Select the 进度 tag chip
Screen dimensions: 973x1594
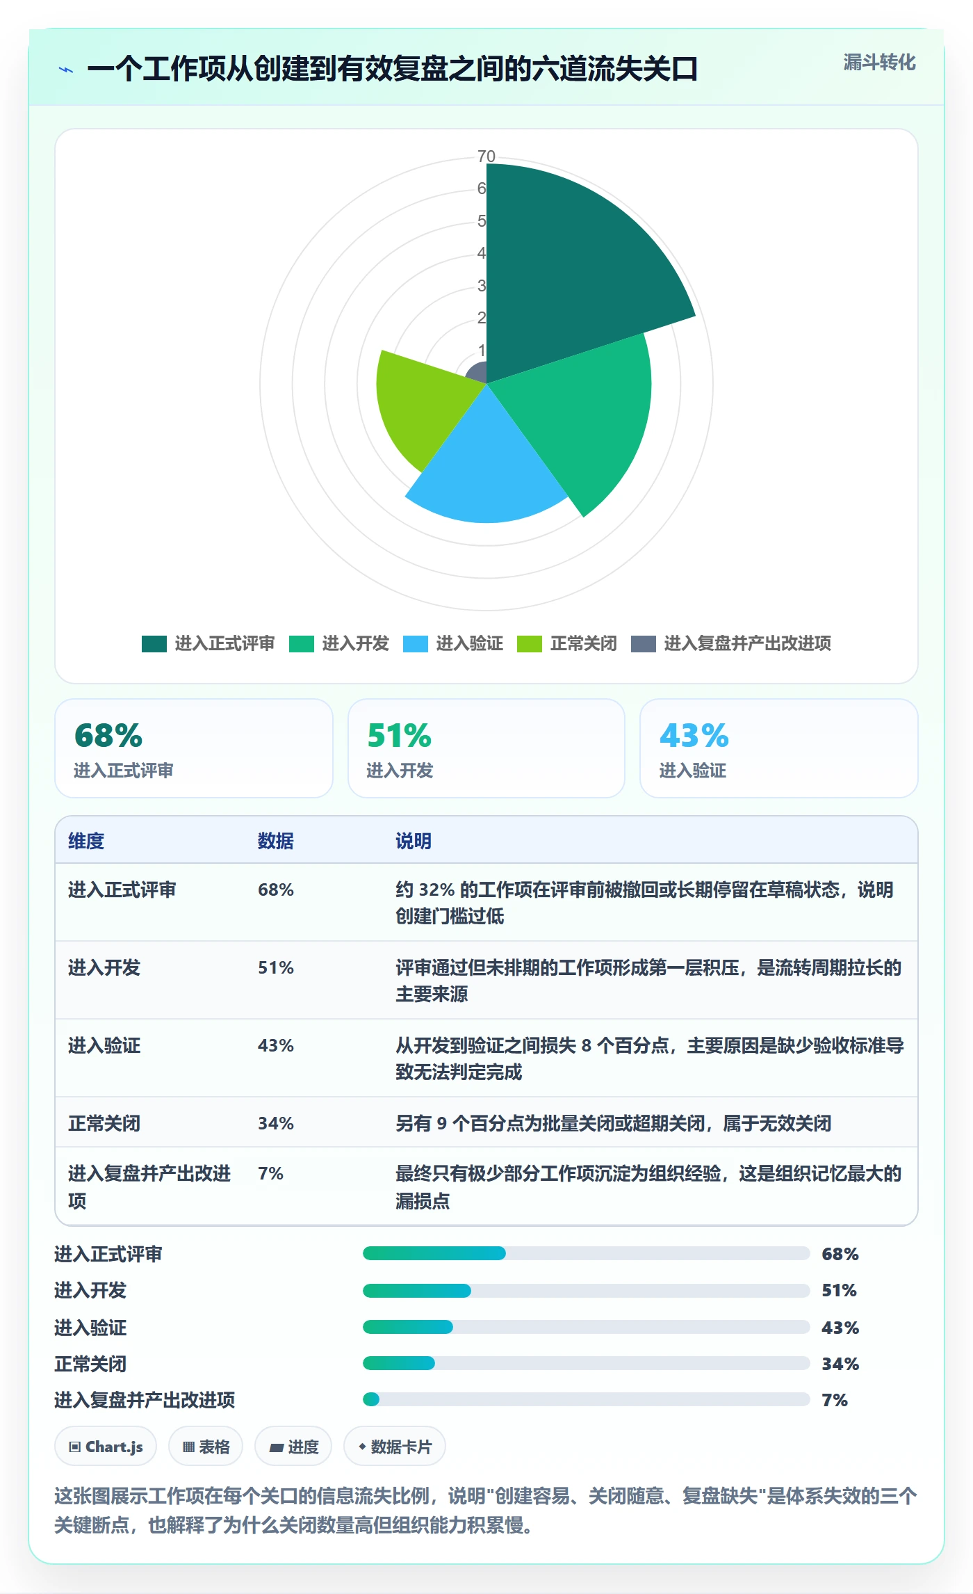tap(293, 1447)
